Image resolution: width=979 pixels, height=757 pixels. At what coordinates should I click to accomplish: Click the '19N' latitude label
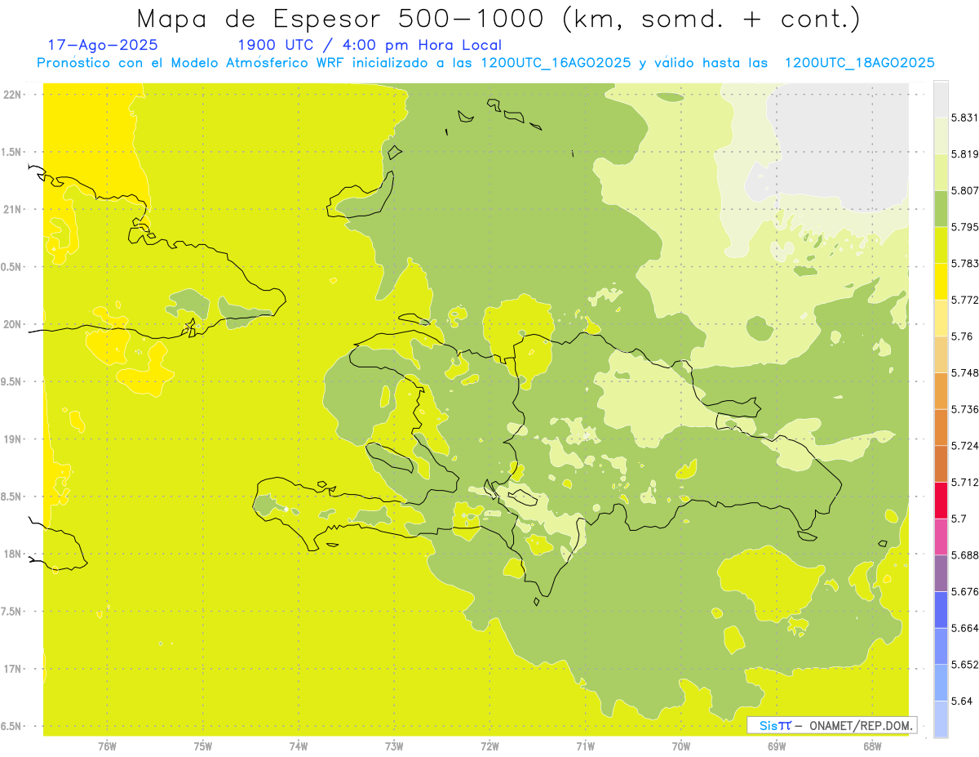tap(14, 439)
